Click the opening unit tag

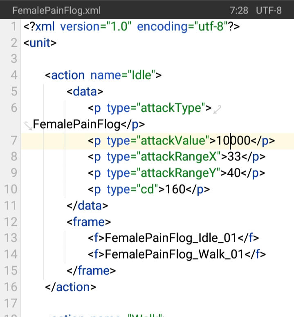[x=40, y=43]
